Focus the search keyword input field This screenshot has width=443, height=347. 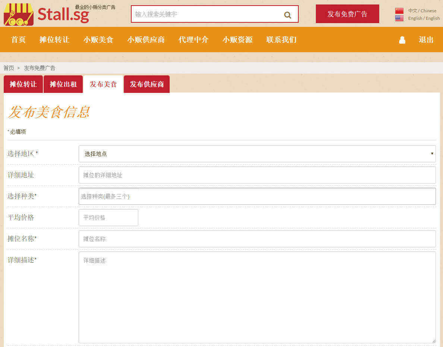[207, 14]
